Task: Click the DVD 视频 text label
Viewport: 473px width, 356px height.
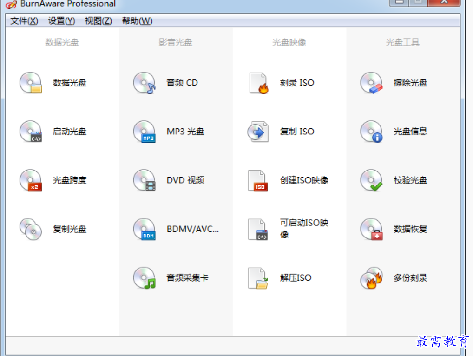Action: tap(185, 180)
